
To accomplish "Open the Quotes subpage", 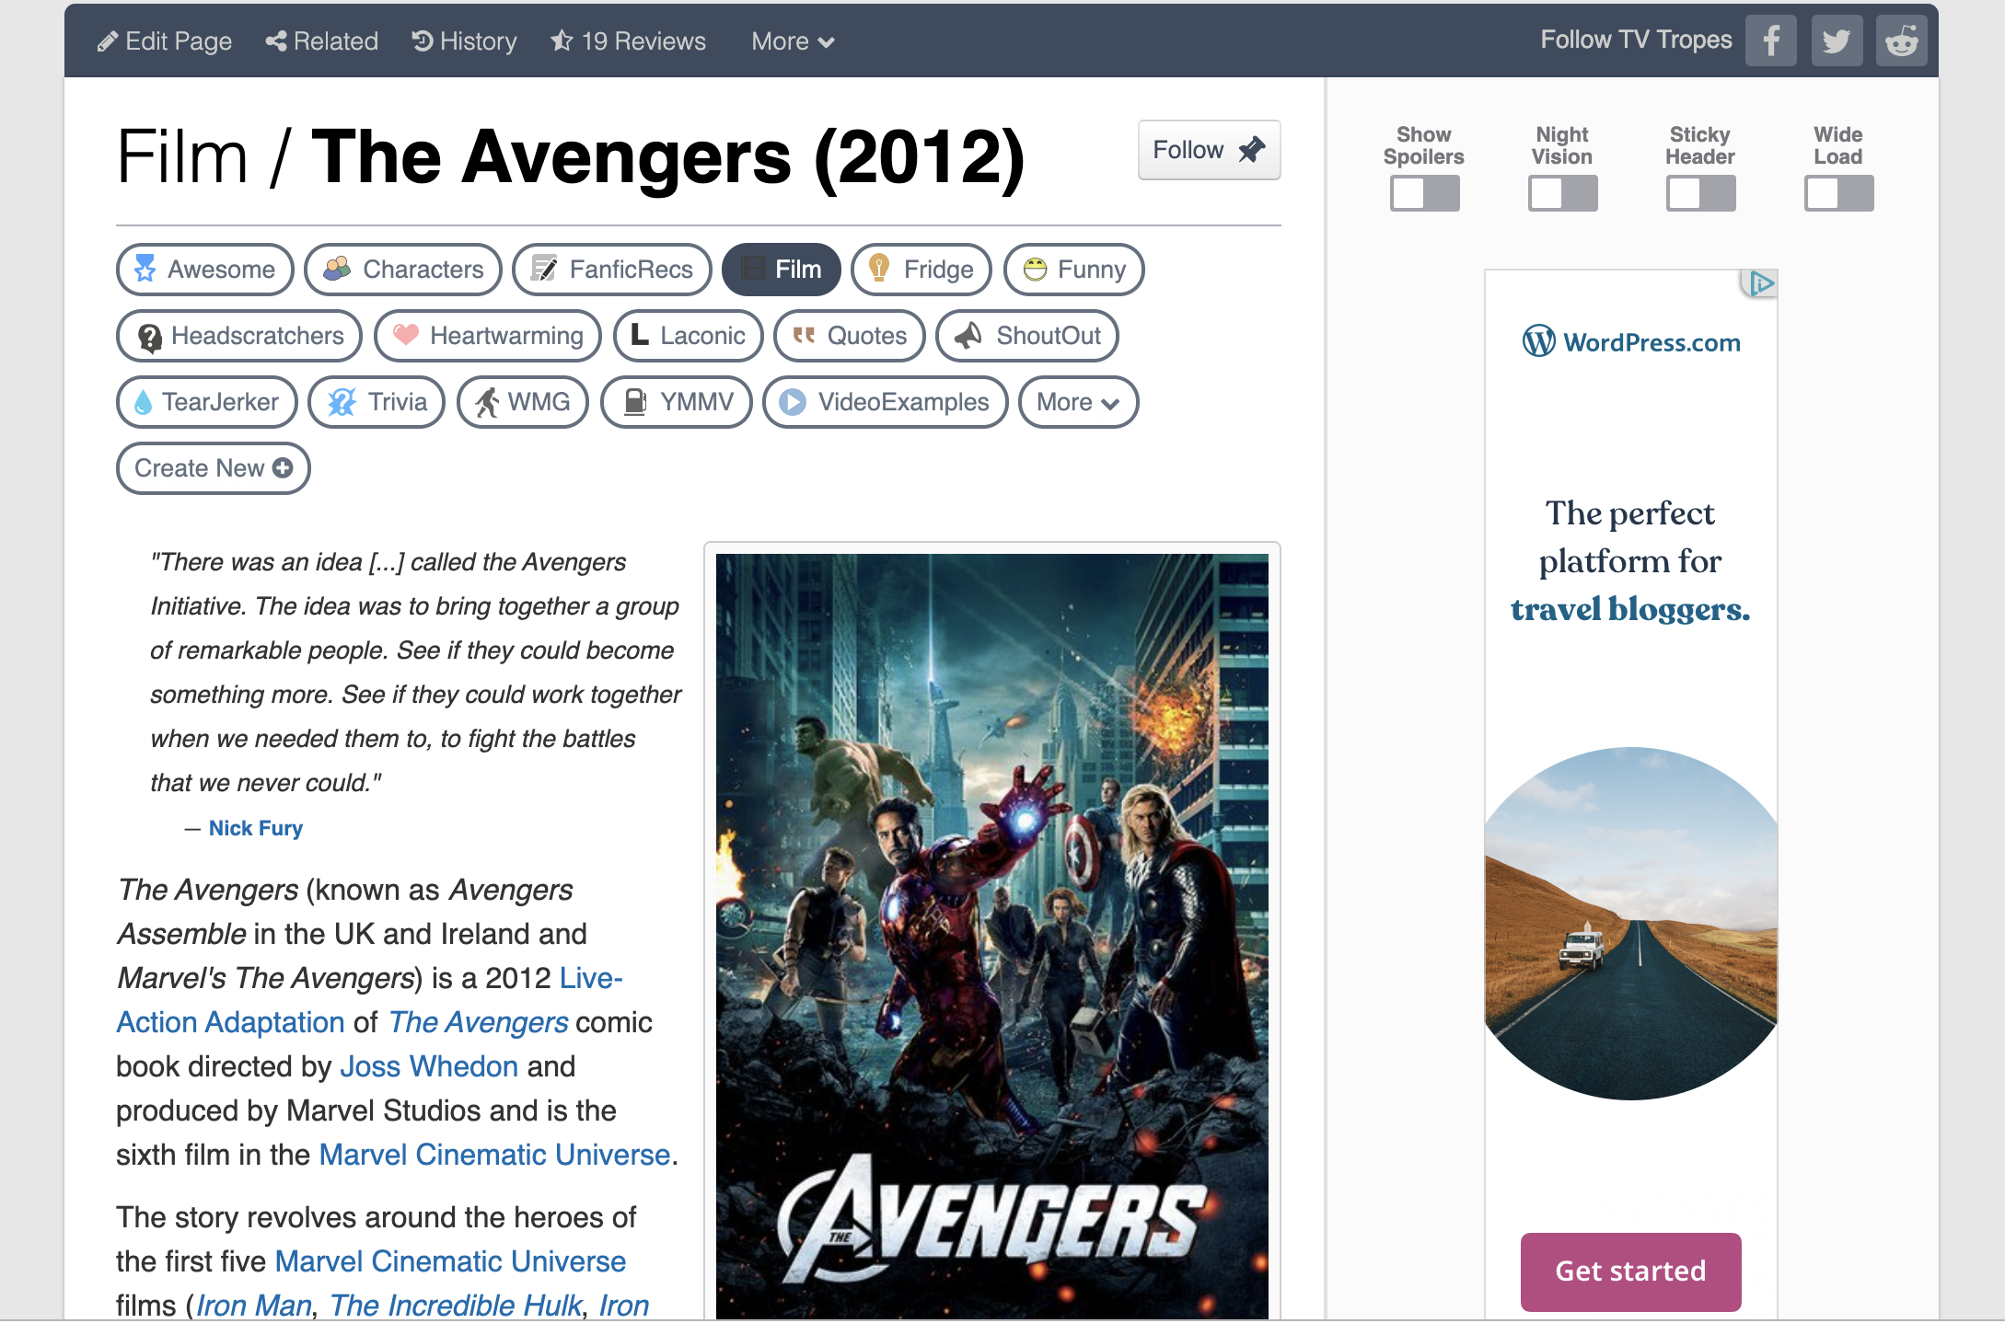I will tap(850, 336).
